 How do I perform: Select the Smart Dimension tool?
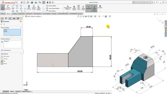click(x=8, y=7)
